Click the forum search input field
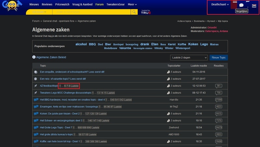260x147 pixels. point(92,12)
